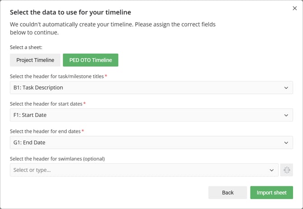Open swimlanes dropdown chevron
Viewport: 303px width, 209px height.
coord(271,170)
